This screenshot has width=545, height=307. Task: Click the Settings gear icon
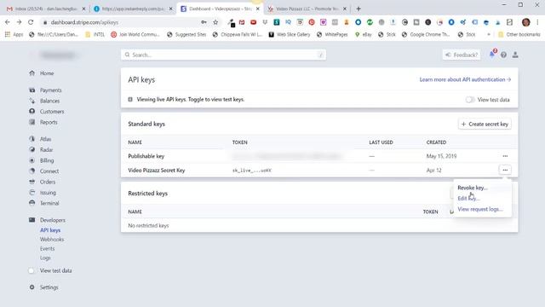pyautogui.click(x=32, y=287)
